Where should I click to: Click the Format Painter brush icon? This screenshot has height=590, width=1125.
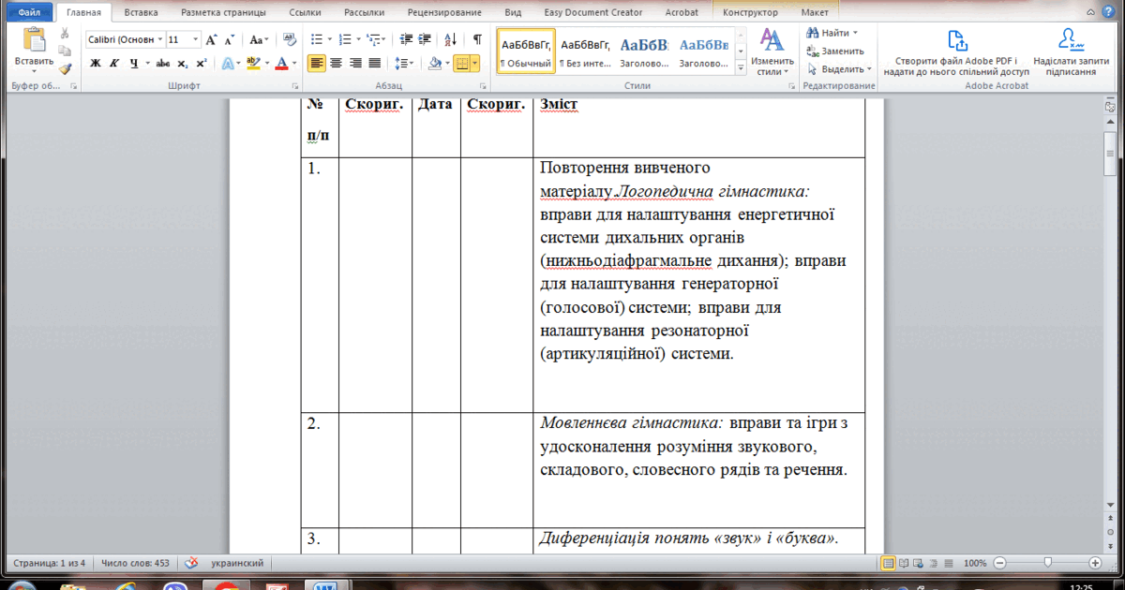tap(65, 68)
